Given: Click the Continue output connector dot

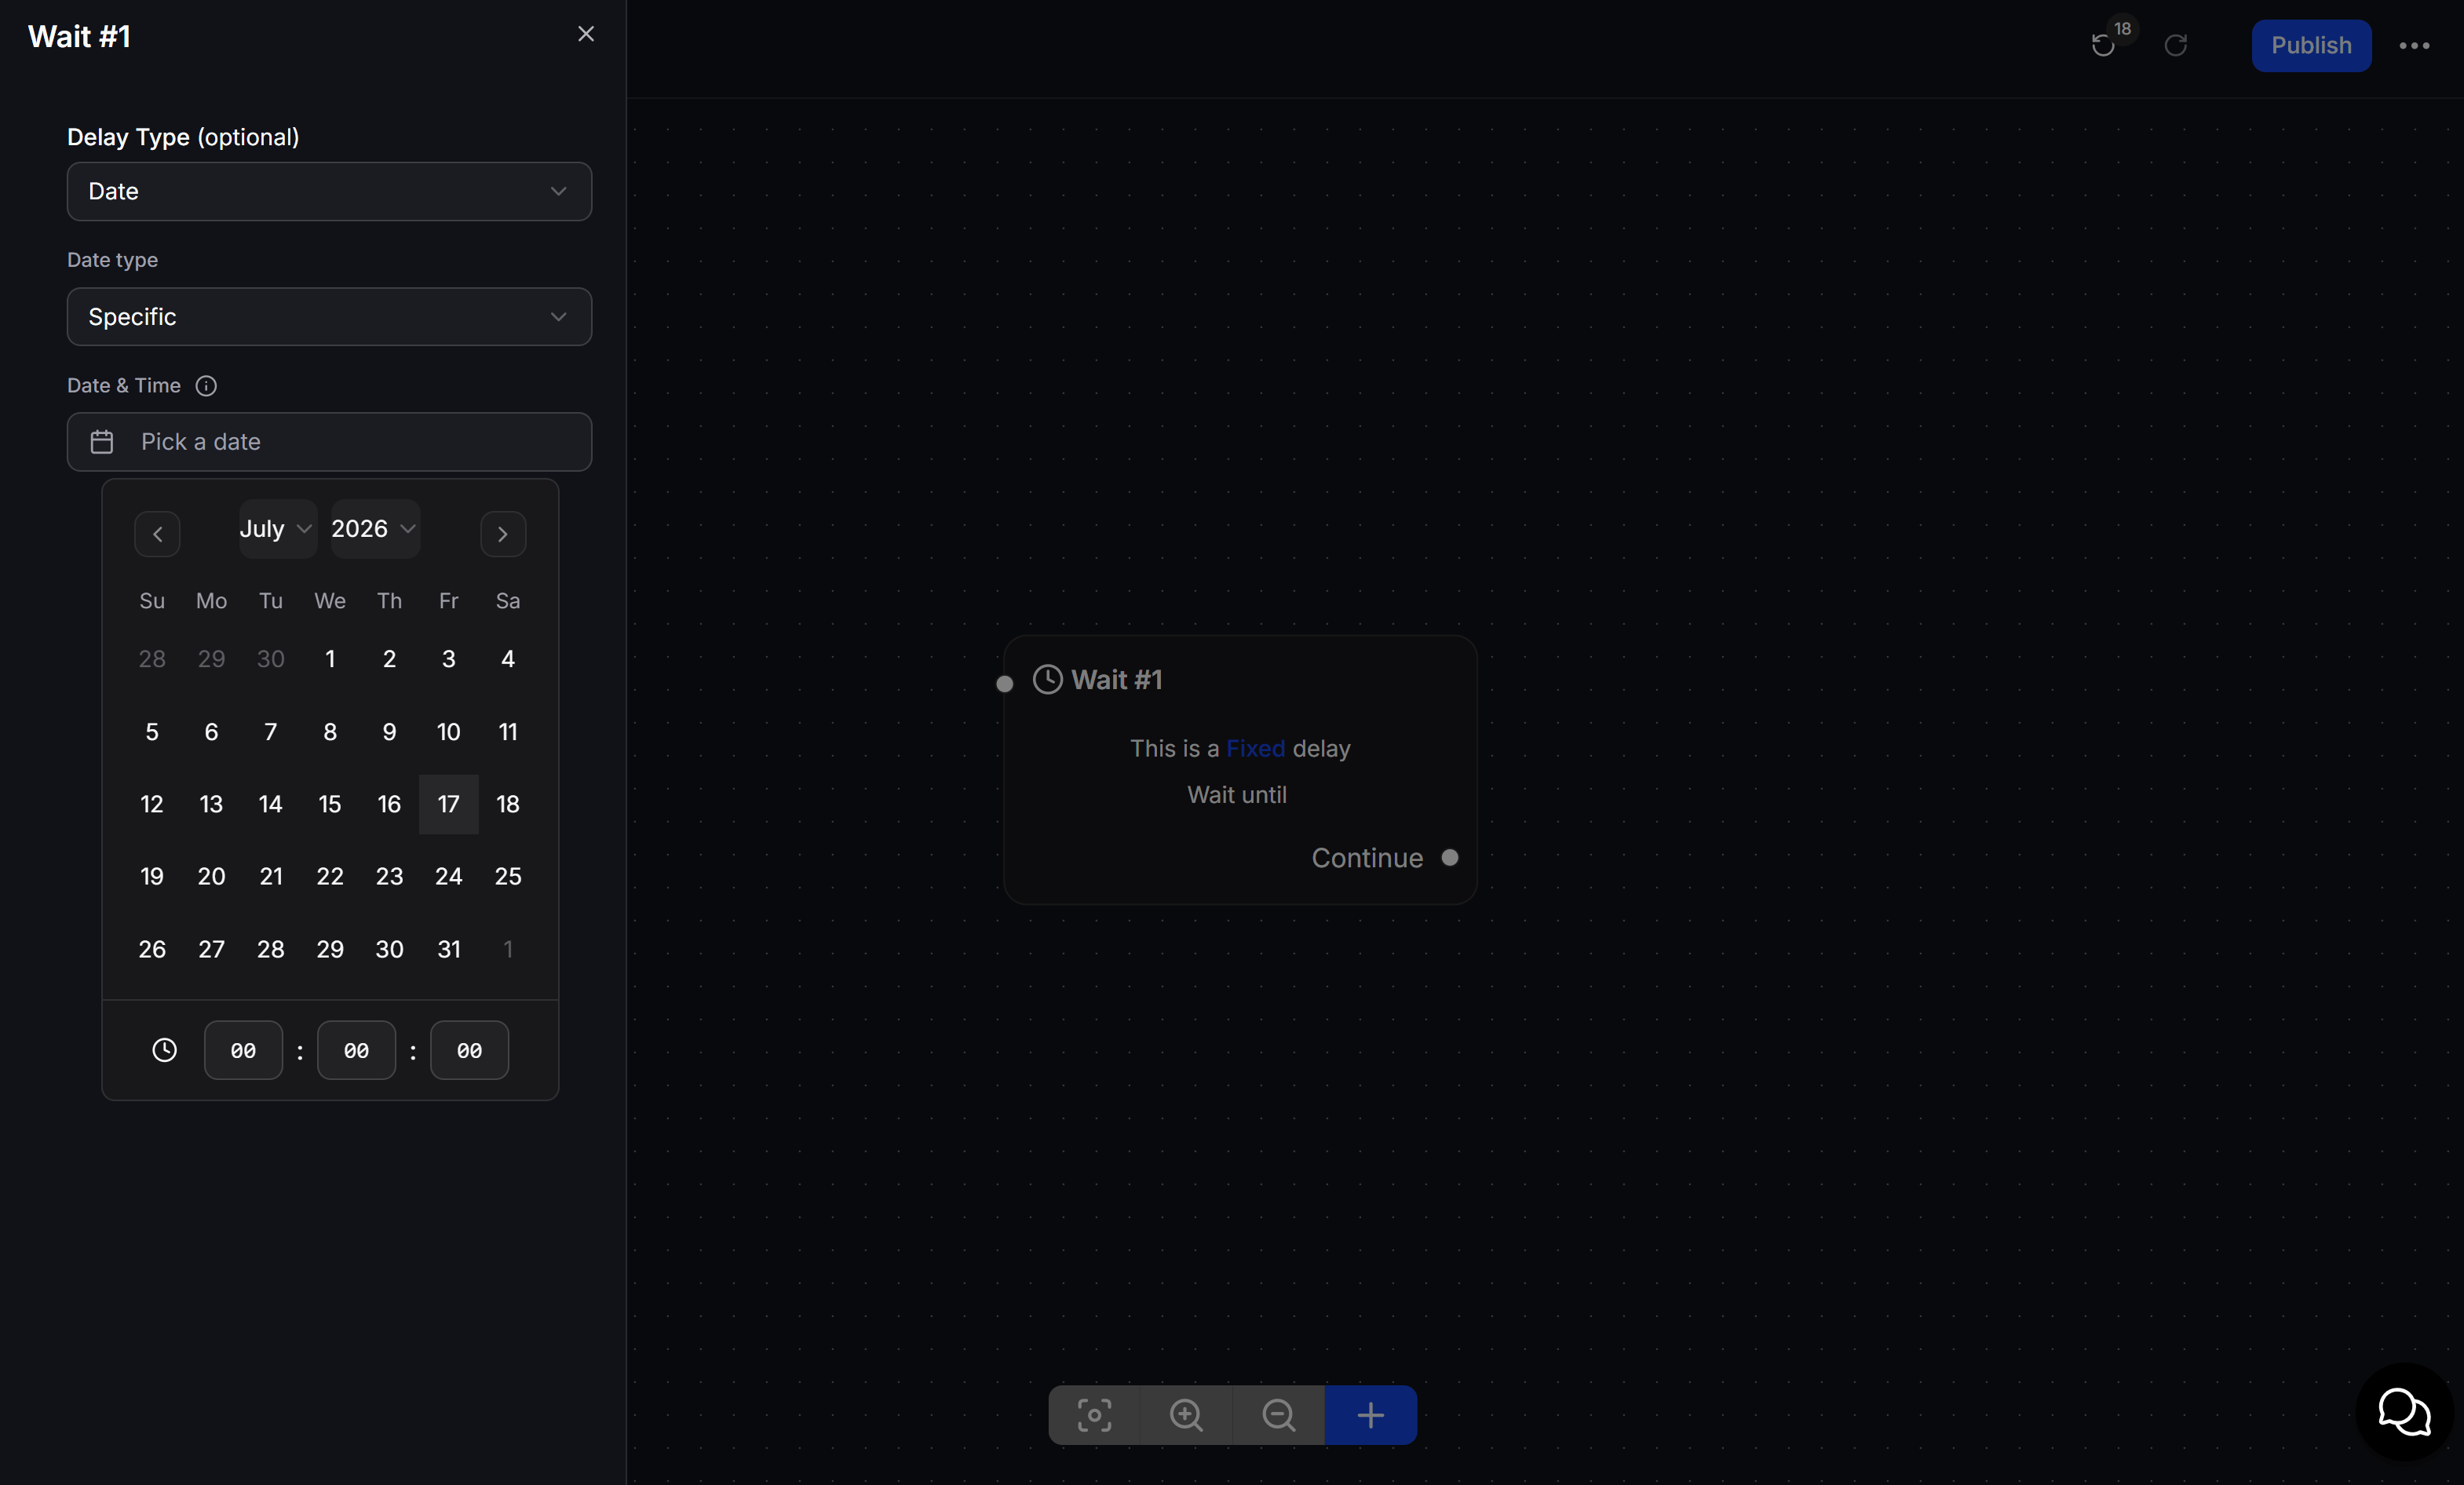Looking at the screenshot, I should coord(1450,858).
